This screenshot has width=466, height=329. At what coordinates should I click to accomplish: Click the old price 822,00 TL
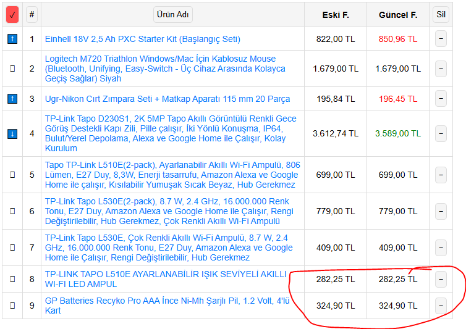tap(336, 39)
